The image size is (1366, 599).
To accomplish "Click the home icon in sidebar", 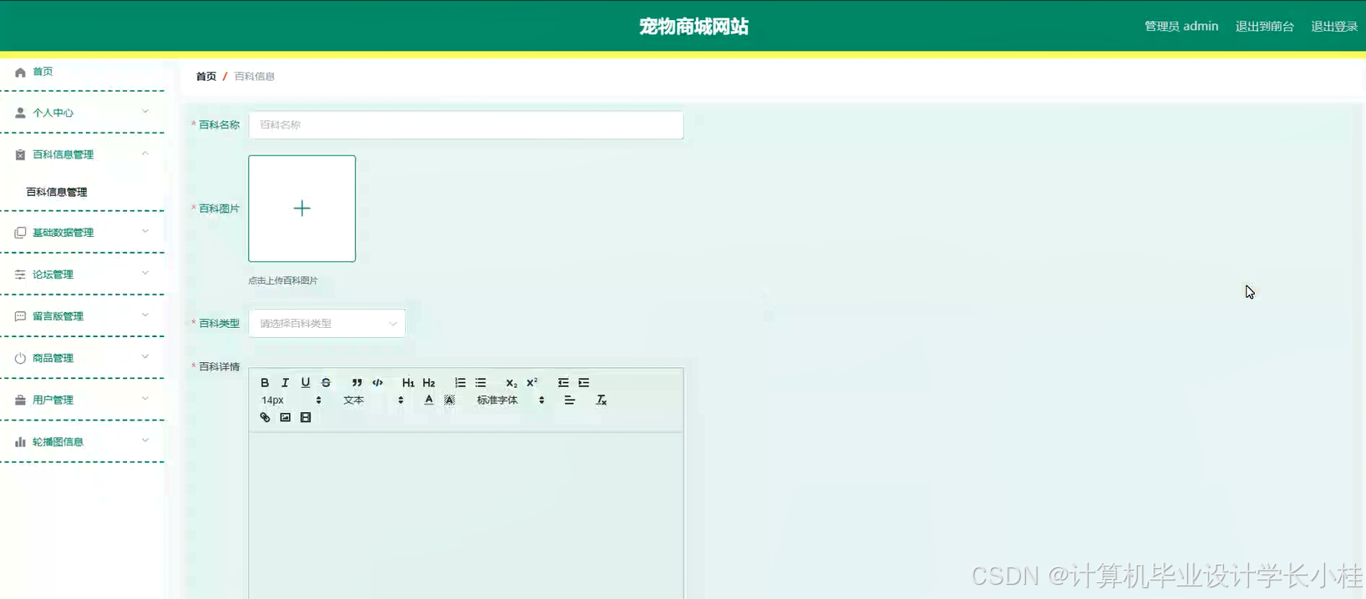I will tap(20, 72).
